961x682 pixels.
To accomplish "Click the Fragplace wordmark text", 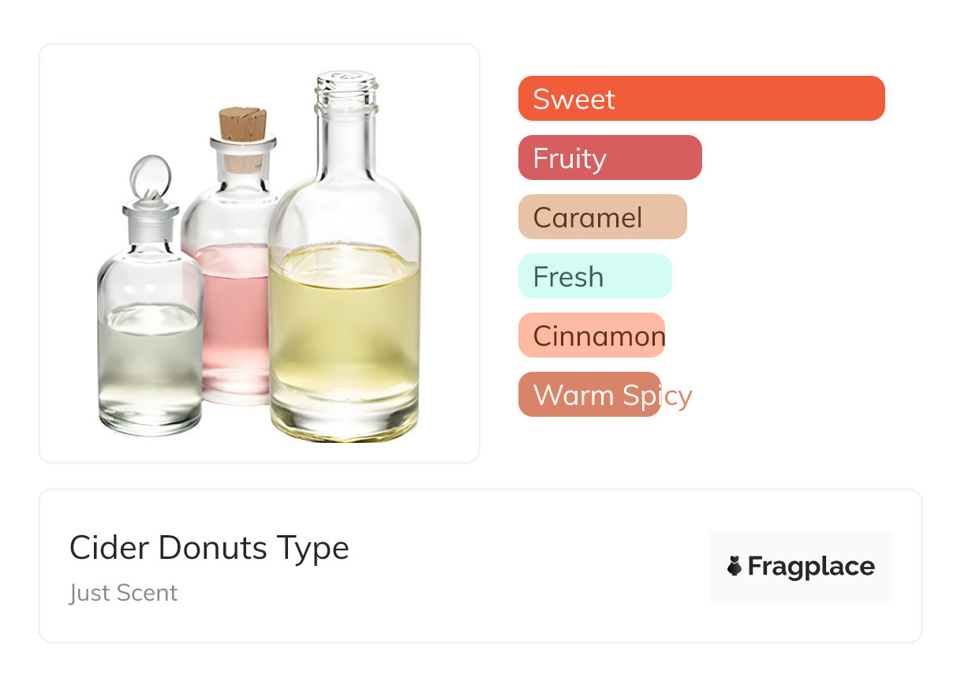I will [x=811, y=566].
